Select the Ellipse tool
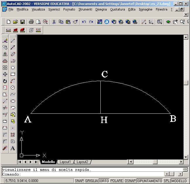Image resolution: width=190 pixels, height=184 pixels. click(13, 101)
